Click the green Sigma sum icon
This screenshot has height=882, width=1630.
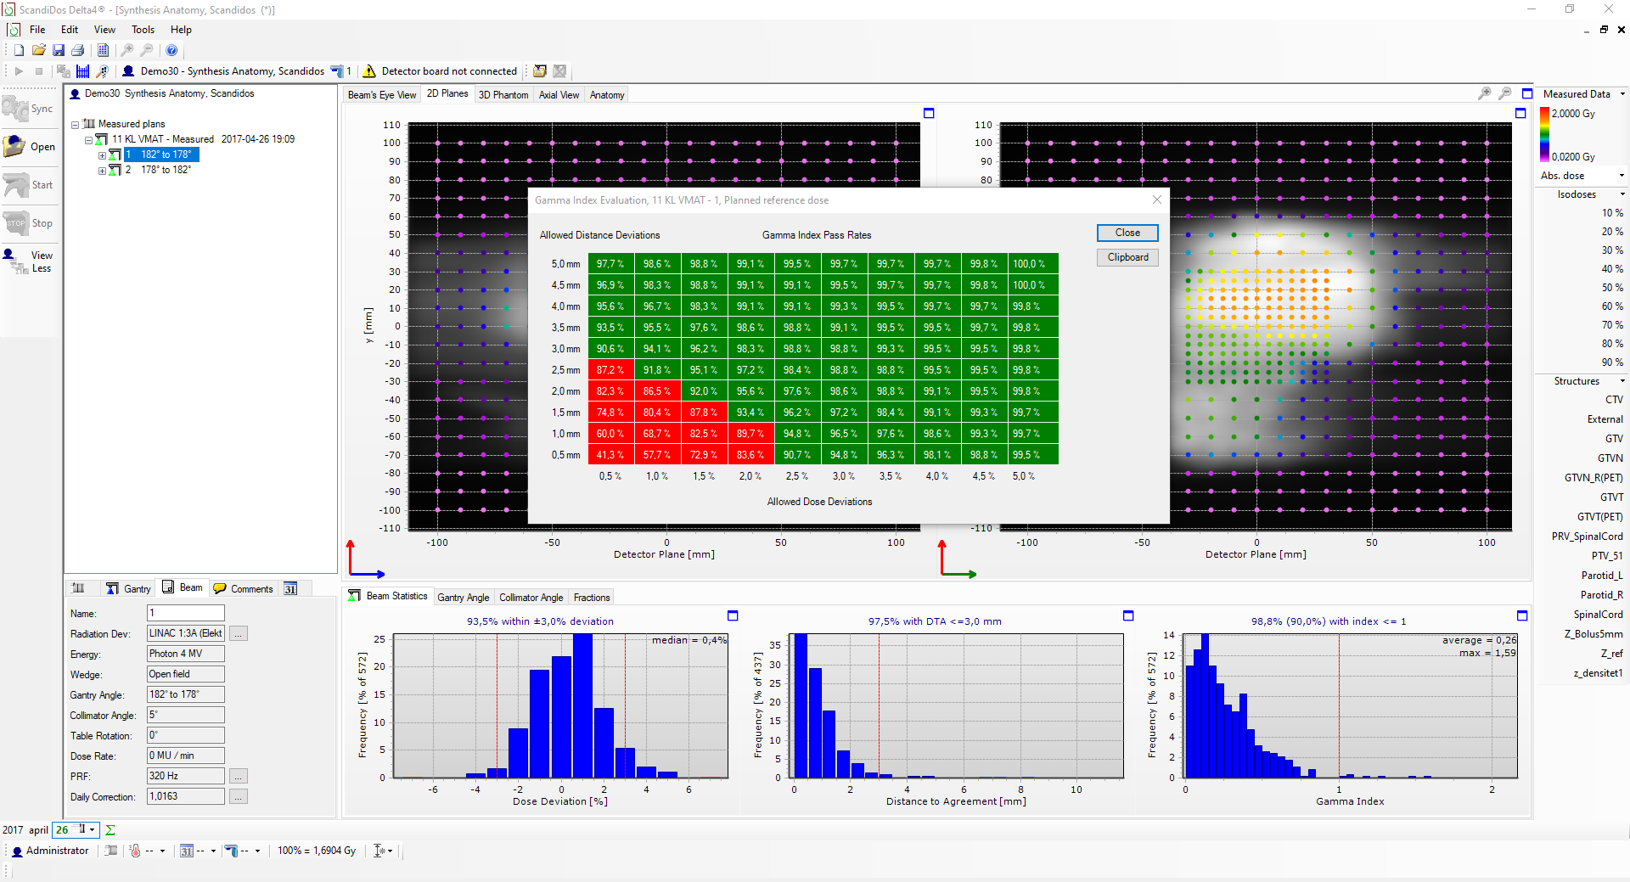click(110, 830)
